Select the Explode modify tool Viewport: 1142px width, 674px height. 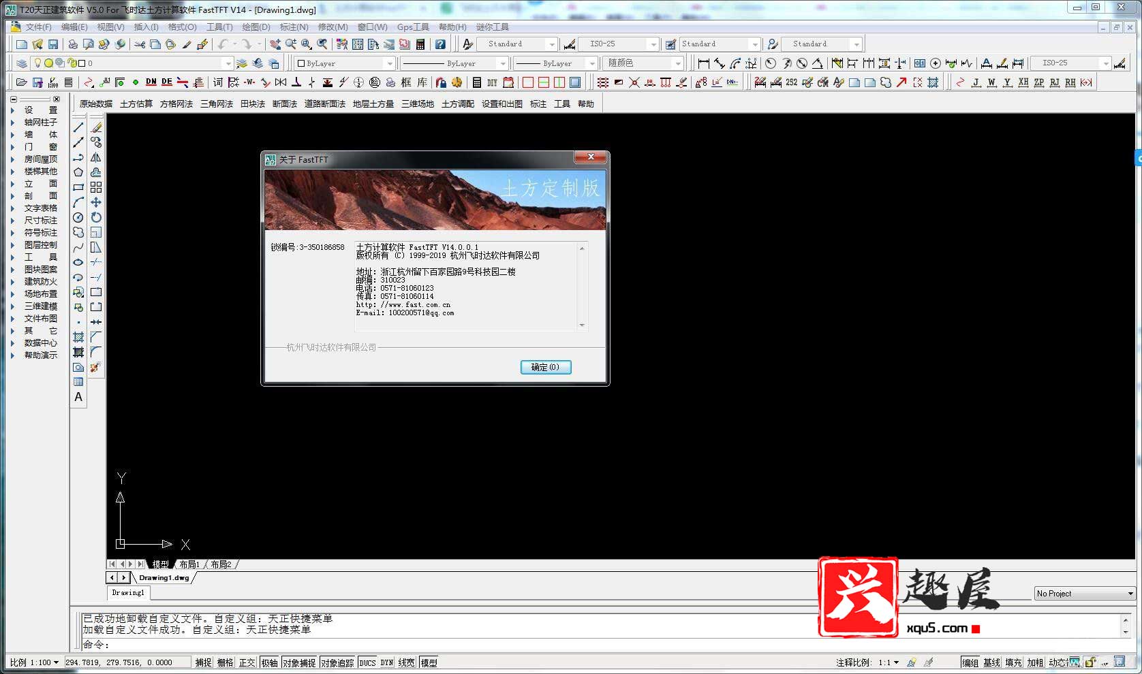(95, 367)
